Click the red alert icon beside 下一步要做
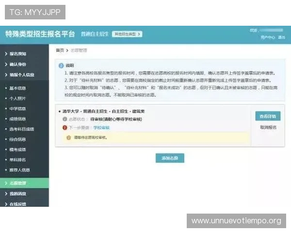 65,128
